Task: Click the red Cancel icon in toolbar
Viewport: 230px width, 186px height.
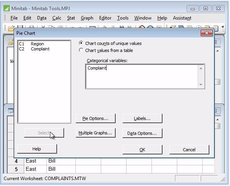Action: click(142, 27)
